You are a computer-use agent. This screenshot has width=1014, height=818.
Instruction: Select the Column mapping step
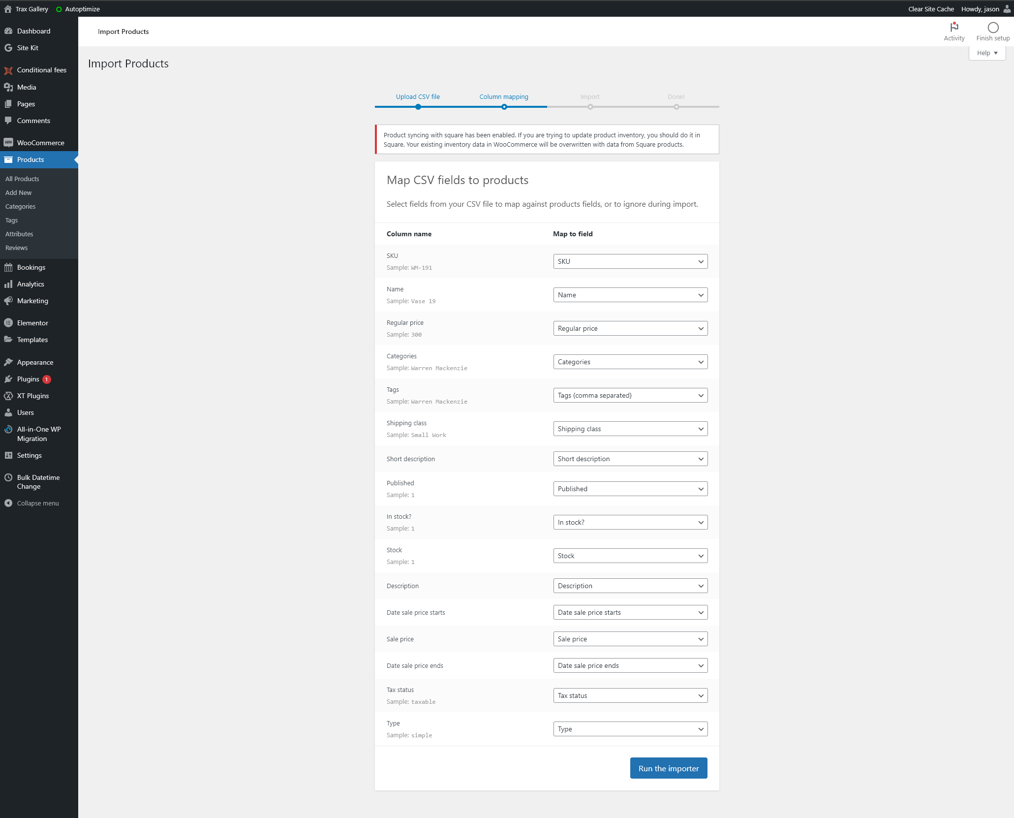pos(504,96)
